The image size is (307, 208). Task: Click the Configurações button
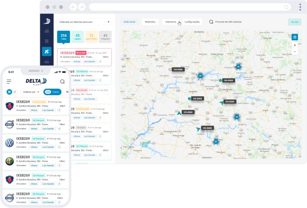192,21
